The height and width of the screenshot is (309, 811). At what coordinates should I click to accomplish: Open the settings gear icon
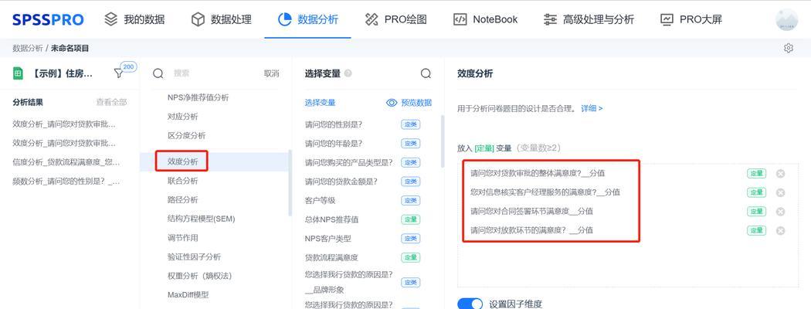(789, 48)
